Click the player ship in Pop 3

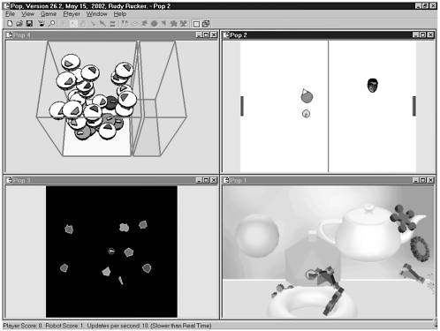point(111,251)
